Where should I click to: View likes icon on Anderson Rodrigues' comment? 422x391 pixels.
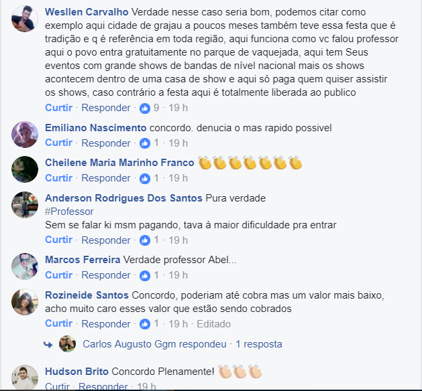(145, 240)
